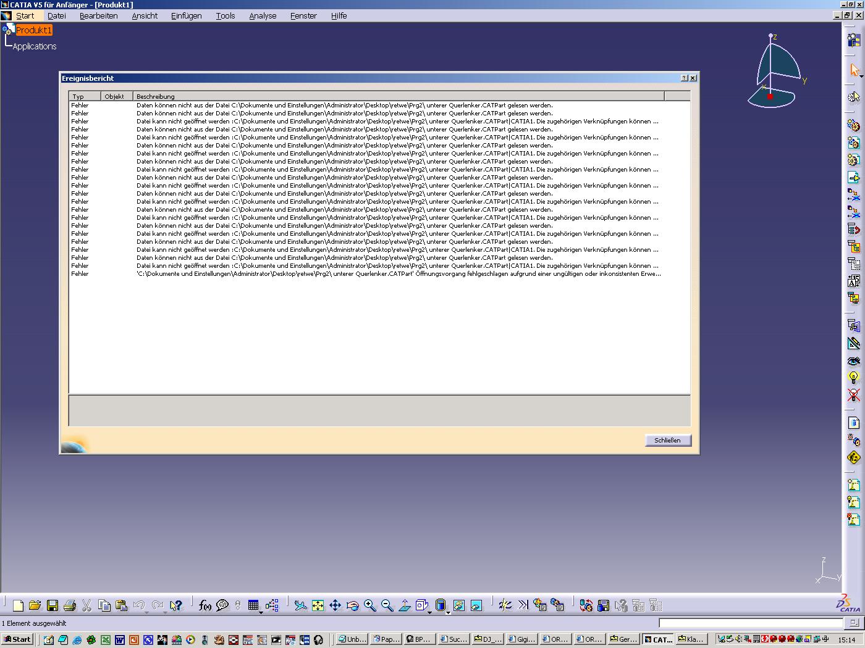Click the Open file folder icon
The height and width of the screenshot is (648, 865).
(35, 605)
